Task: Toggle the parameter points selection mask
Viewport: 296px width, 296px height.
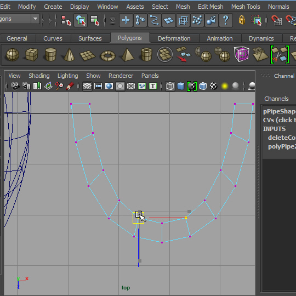Action: click(140, 20)
